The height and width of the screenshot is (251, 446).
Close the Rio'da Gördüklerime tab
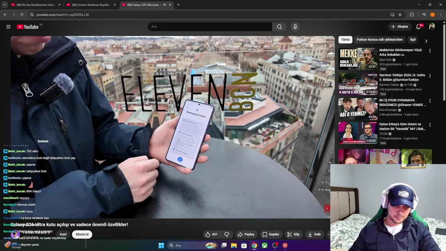[59, 5]
